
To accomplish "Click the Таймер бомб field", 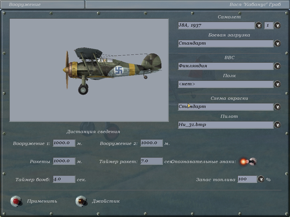I will [64, 179].
